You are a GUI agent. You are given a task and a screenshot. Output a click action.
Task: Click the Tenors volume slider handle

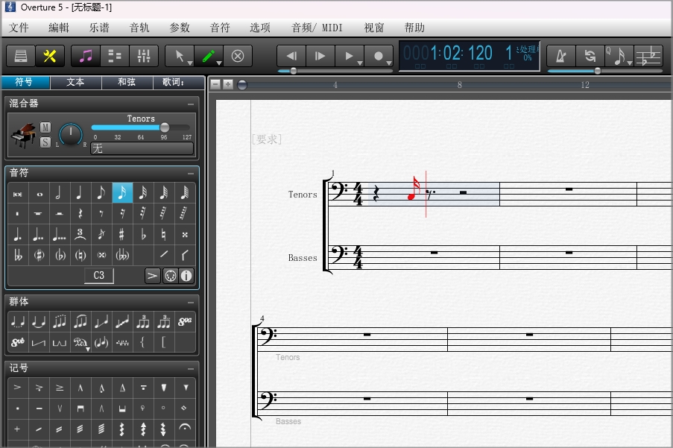click(x=165, y=127)
